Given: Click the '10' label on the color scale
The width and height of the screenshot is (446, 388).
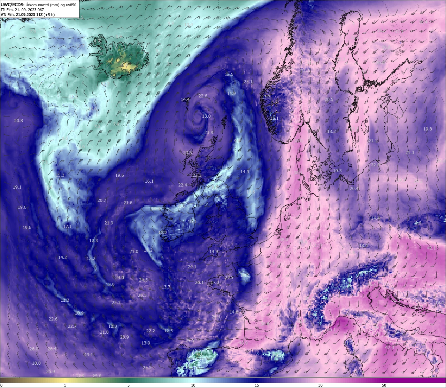Looking at the screenshot, I should pos(193,385).
